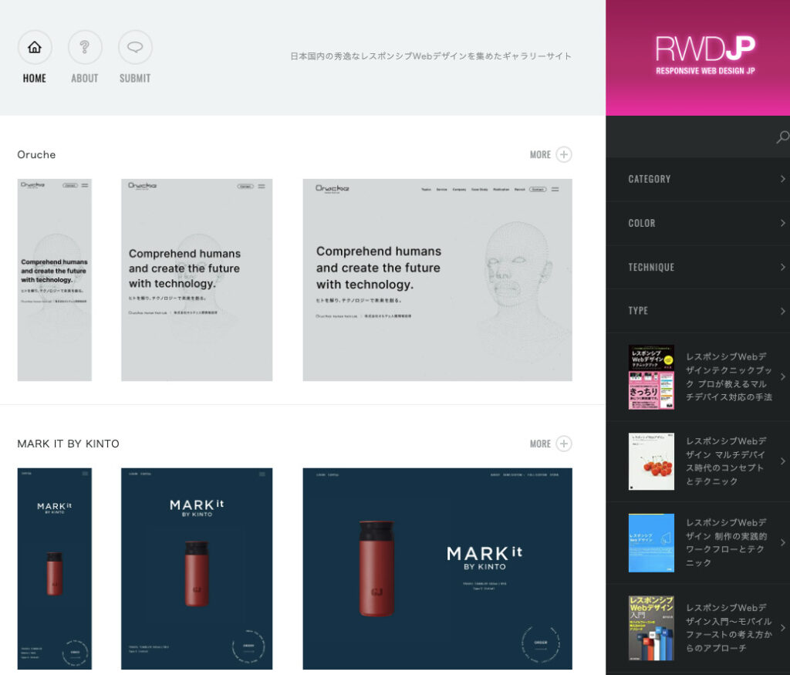Expand the CATEGORY sidebar menu

[x=697, y=179]
